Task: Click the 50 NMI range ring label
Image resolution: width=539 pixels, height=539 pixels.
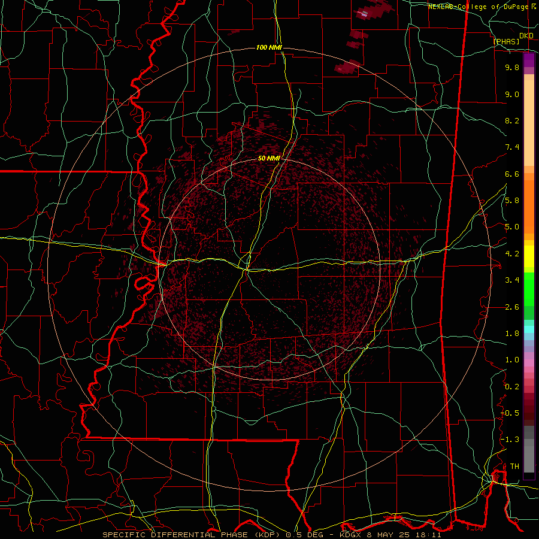Action: pos(269,158)
